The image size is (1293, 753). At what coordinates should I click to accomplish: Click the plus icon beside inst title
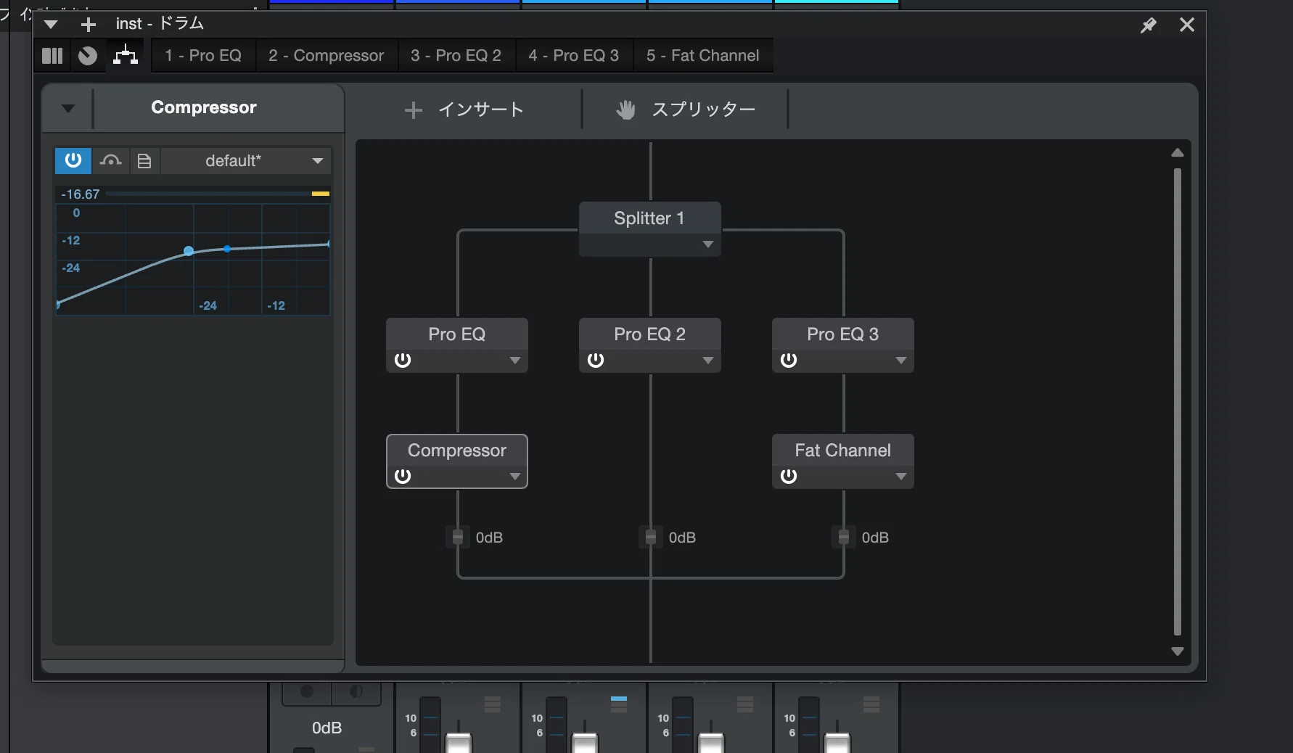[89, 25]
